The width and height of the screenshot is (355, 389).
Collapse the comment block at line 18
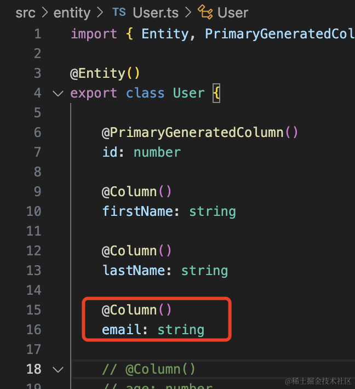coord(58,369)
